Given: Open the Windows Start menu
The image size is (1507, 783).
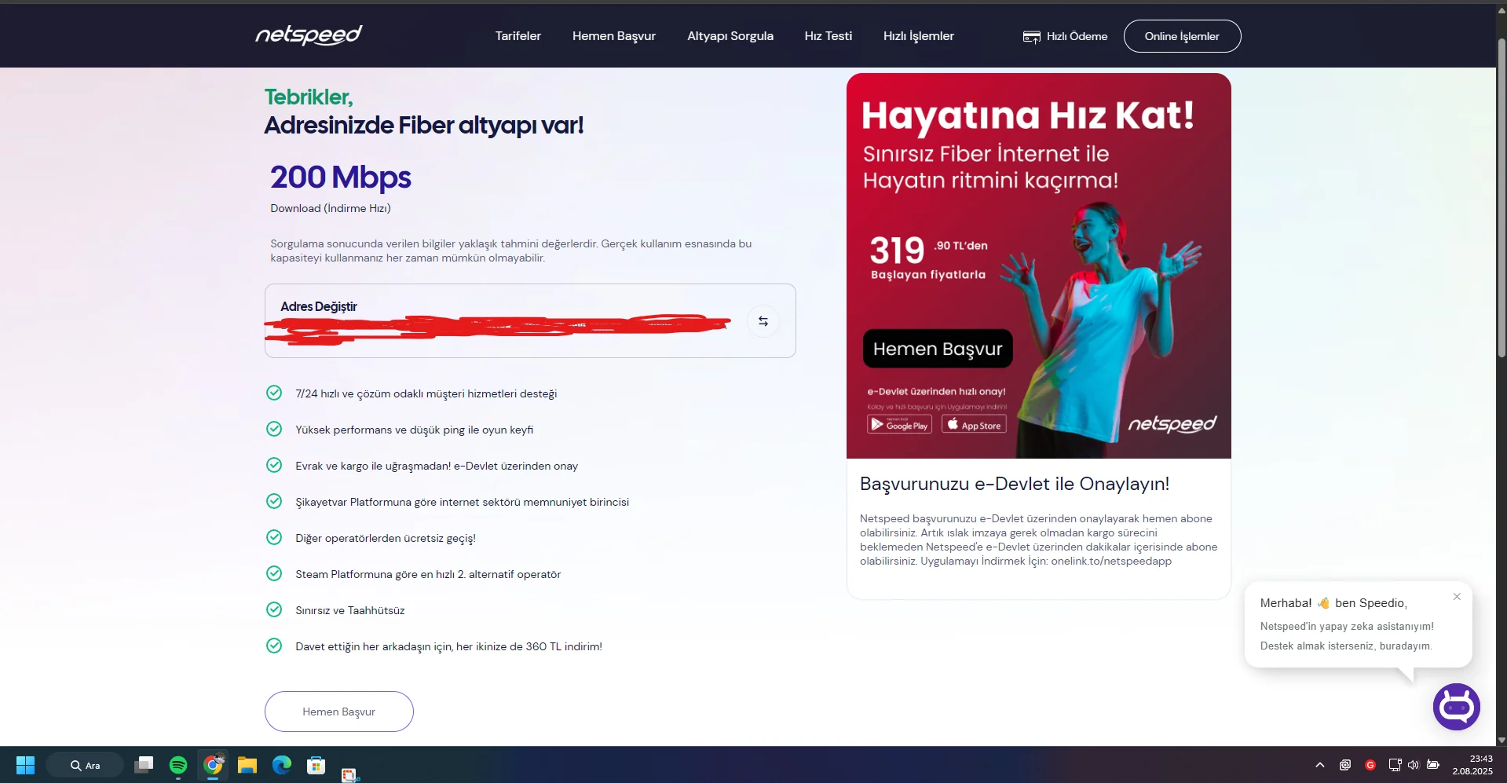Looking at the screenshot, I should pyautogui.click(x=25, y=765).
